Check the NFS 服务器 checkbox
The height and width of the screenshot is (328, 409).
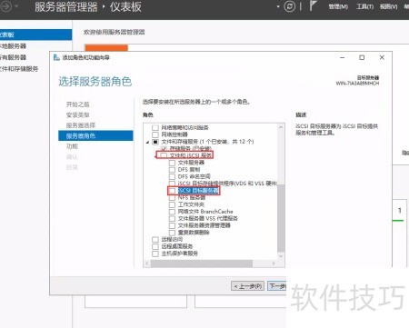[172, 197]
